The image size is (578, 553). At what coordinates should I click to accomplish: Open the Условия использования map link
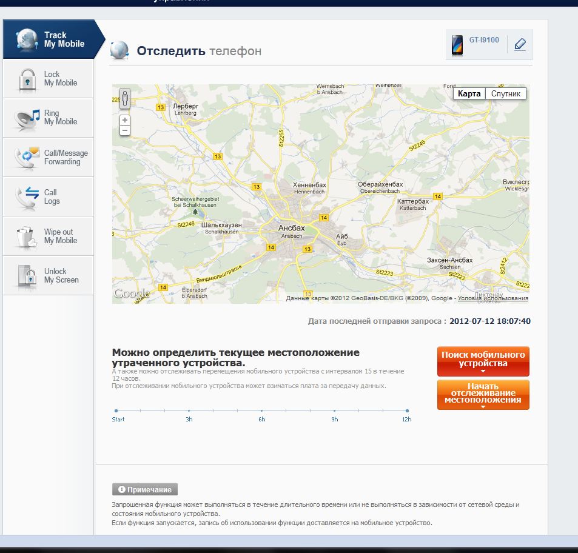coord(493,298)
